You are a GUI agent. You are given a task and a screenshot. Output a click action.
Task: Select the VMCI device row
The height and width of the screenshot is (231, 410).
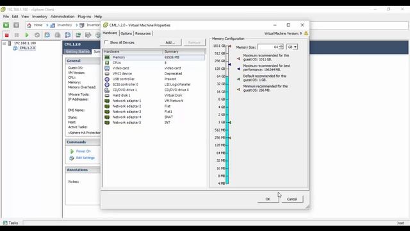(154, 74)
